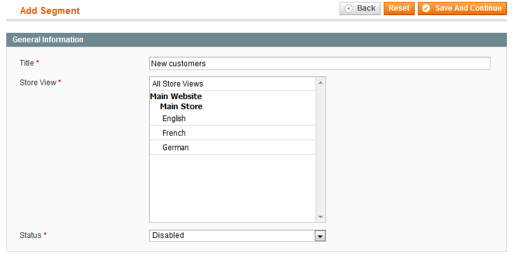Click the Back button
The width and height of the screenshot is (512, 255).
(x=360, y=8)
